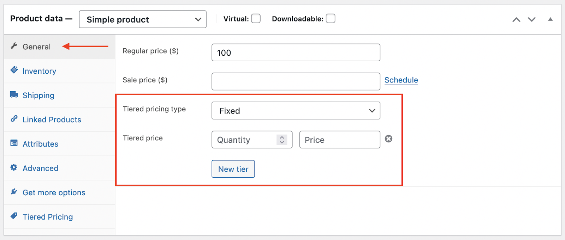Click the Linked Products chain icon
The height and width of the screenshot is (240, 565).
tap(14, 119)
